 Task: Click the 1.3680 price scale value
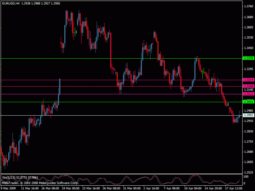[248, 17]
